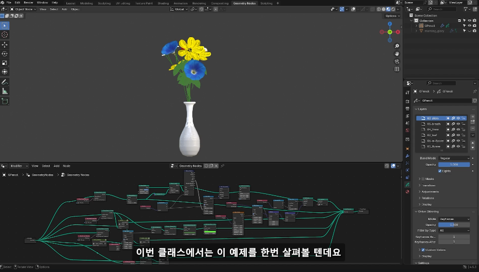Pick the Annotate tool
The image size is (479, 272).
click(5, 82)
